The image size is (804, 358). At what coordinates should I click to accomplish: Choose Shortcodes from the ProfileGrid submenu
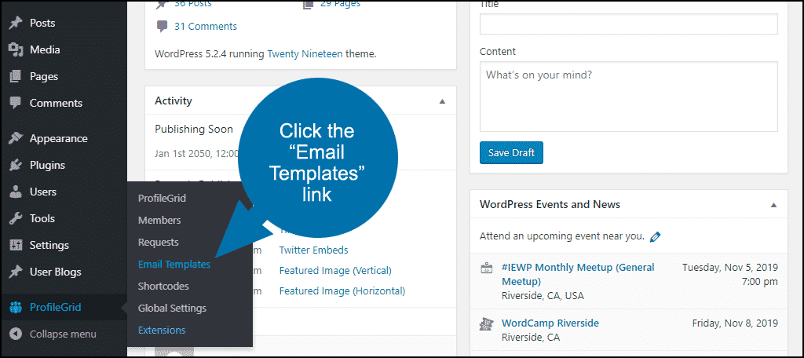click(x=163, y=287)
